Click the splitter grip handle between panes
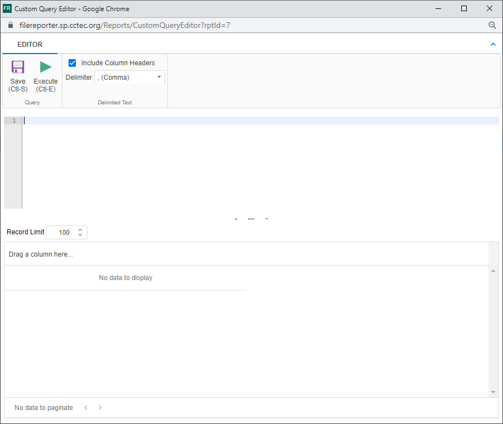Screen dimensions: 503x424 click(251, 219)
